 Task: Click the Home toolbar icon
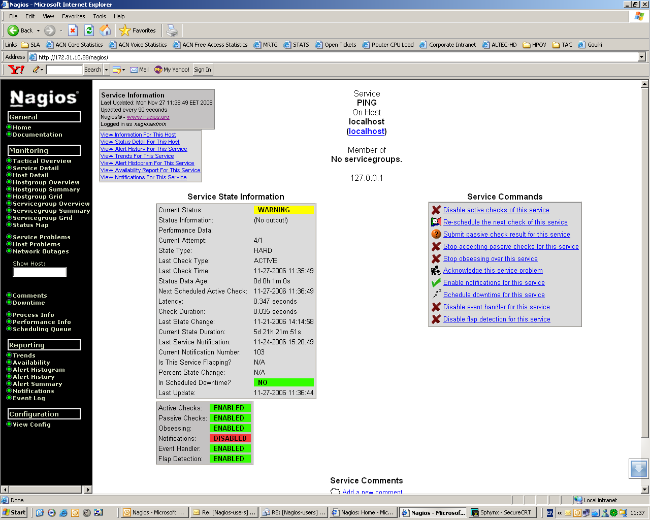point(105,30)
